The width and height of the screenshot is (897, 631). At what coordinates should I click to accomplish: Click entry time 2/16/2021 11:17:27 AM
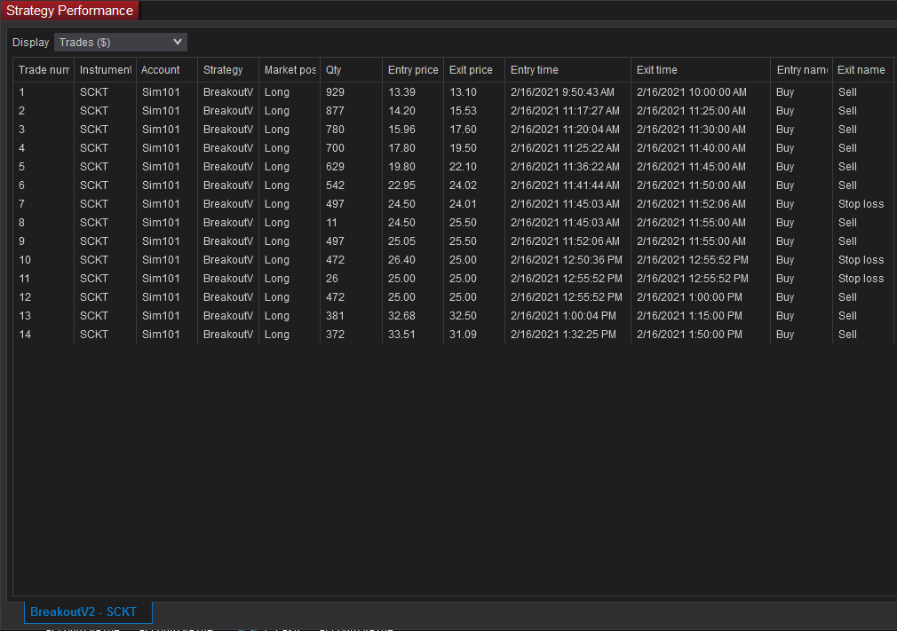565,111
